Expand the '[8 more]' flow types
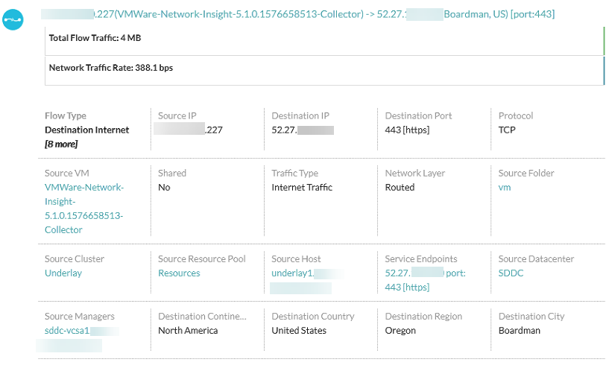 pyautogui.click(x=61, y=144)
